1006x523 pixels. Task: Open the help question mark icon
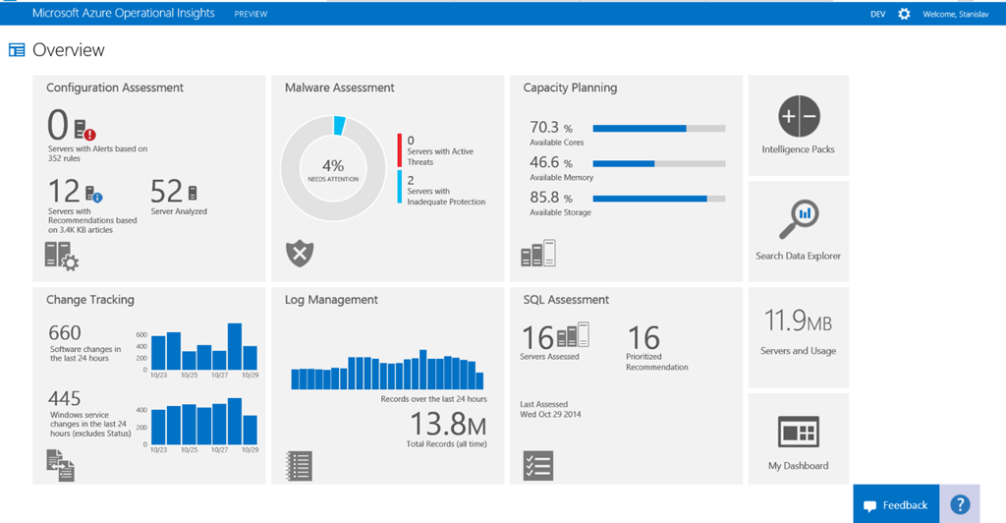coord(960,504)
